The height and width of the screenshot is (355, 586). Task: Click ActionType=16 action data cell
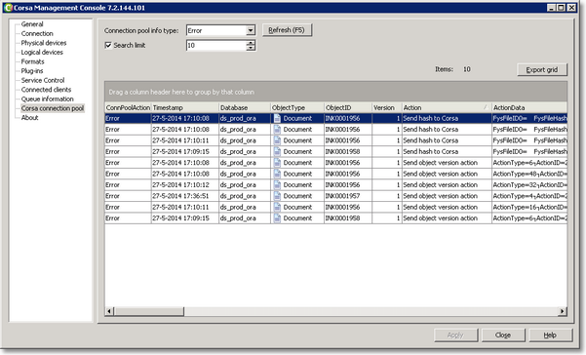529,207
